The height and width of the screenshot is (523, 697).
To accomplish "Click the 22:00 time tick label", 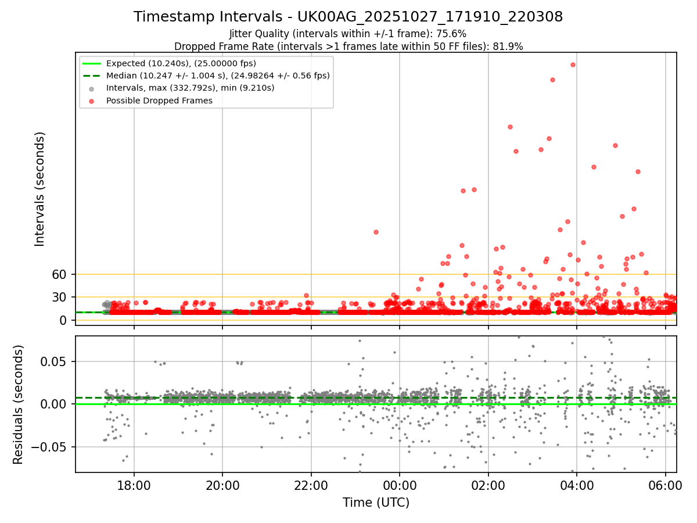I will coord(311,485).
